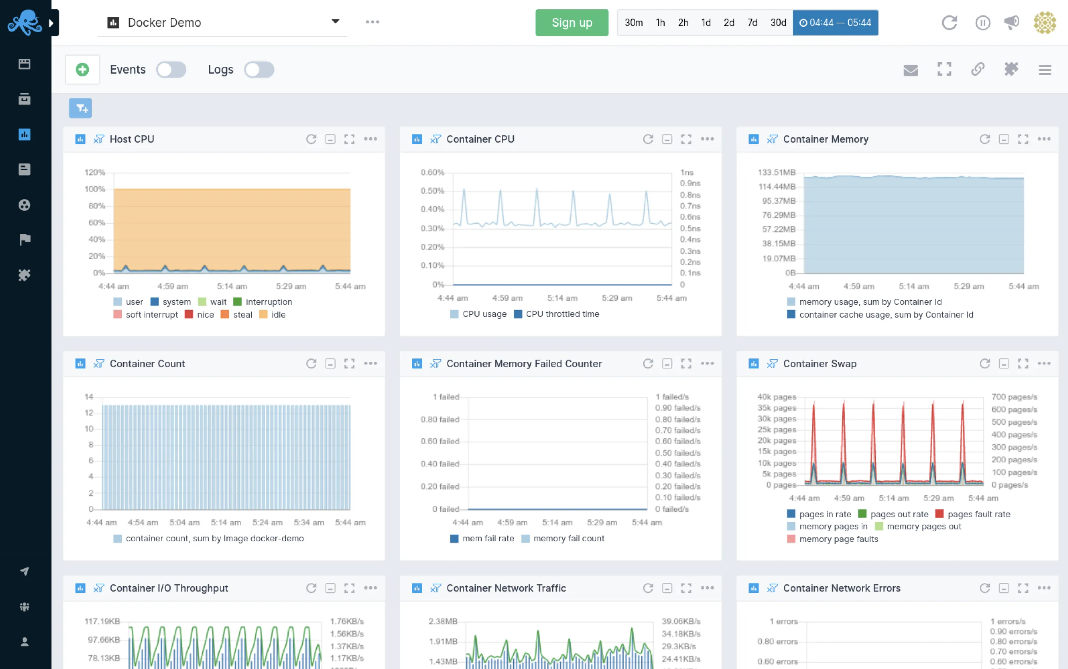Enable the Events toggle

pos(171,69)
